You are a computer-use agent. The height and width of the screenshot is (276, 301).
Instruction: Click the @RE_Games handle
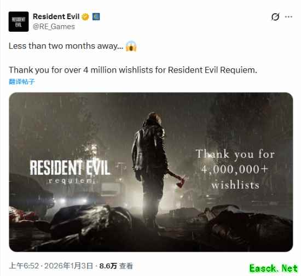(54, 27)
